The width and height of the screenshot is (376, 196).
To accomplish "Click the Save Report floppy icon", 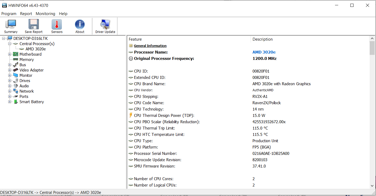I will [x=34, y=25].
